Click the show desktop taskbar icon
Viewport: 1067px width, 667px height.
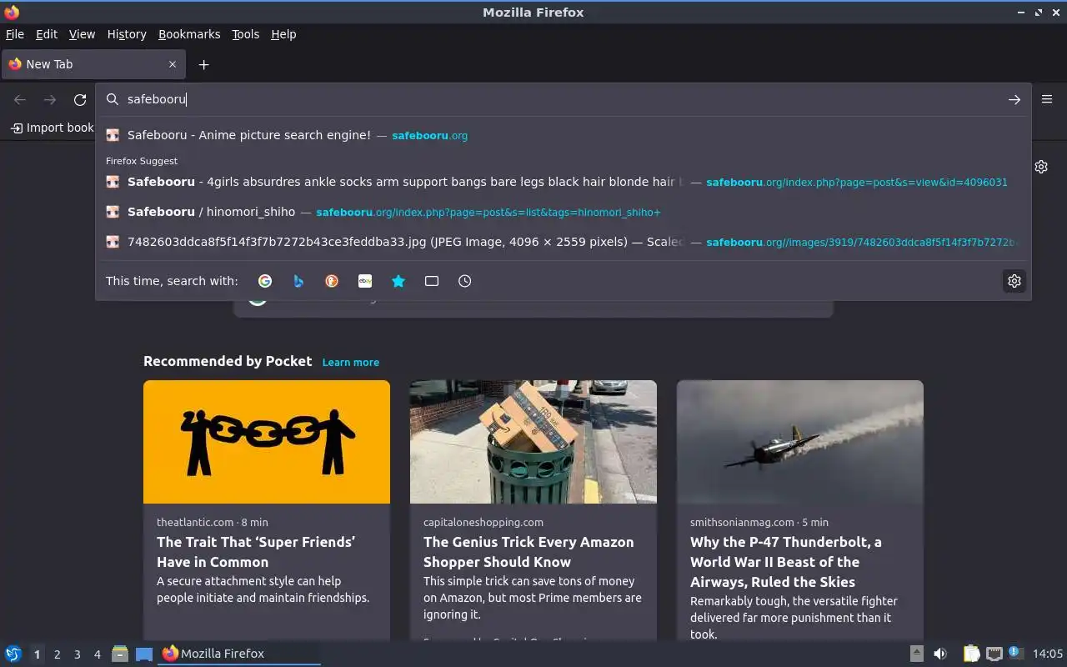pyautogui.click(x=144, y=654)
